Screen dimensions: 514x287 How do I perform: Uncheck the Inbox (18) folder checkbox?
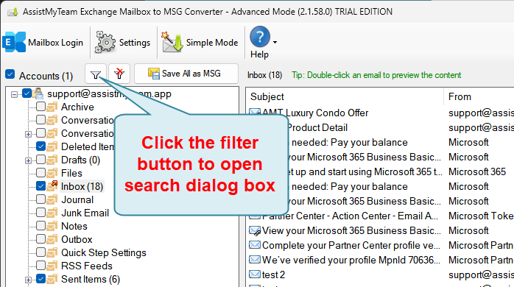click(x=41, y=186)
